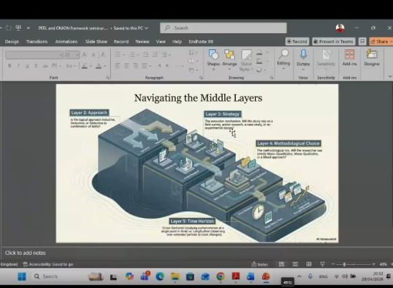Open the Slide Show tab
The width and height of the screenshot is (393, 288).
tap(96, 42)
